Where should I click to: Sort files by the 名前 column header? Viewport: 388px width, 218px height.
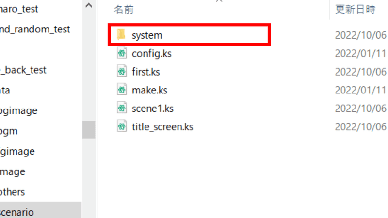point(124,9)
